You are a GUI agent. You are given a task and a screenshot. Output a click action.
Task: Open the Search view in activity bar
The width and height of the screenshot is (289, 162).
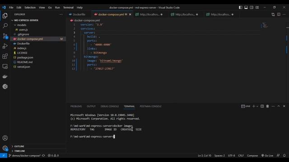5,26
